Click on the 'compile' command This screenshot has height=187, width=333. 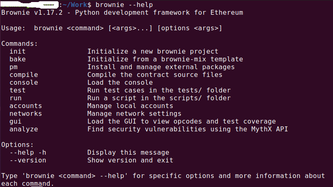coord(23,75)
